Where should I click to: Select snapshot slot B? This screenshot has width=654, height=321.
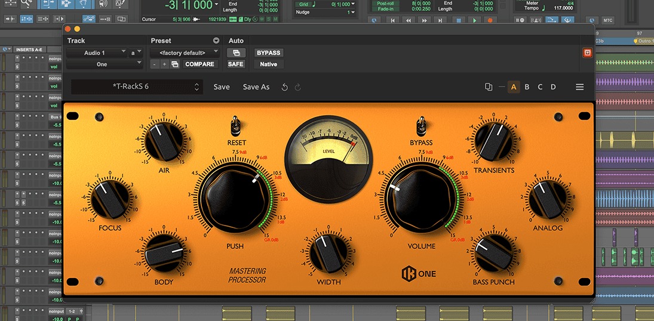527,87
